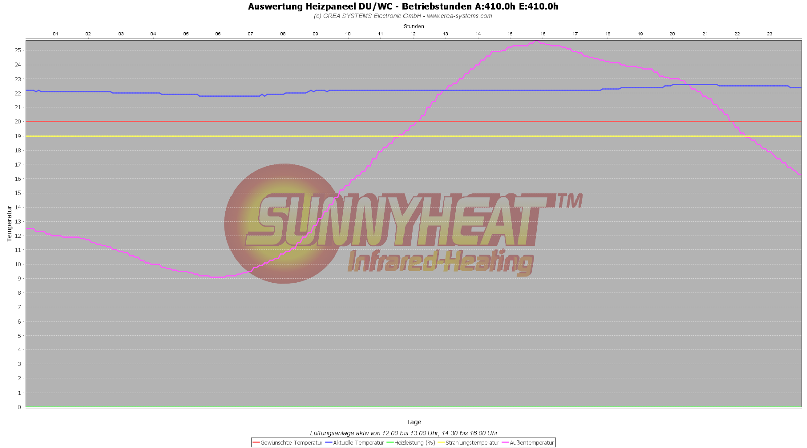Select 'Heizleistung (%)' legend label

[415, 443]
